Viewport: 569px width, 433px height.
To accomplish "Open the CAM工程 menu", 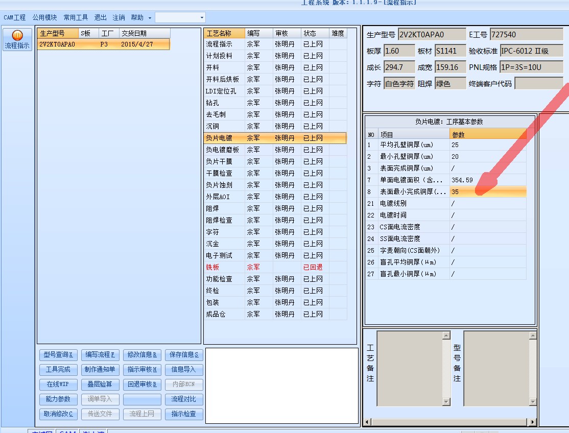I will click(x=14, y=17).
